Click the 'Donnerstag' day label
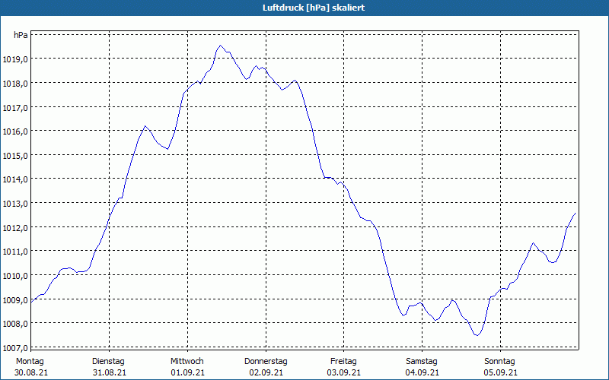609x380 pixels. tap(266, 362)
